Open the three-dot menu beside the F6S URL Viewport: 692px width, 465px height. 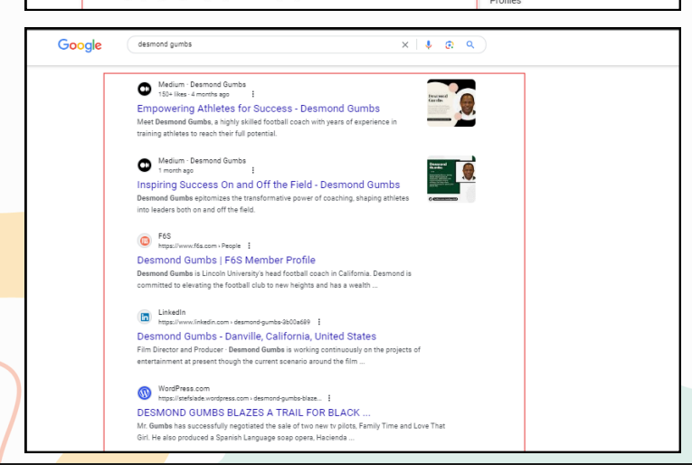(249, 246)
